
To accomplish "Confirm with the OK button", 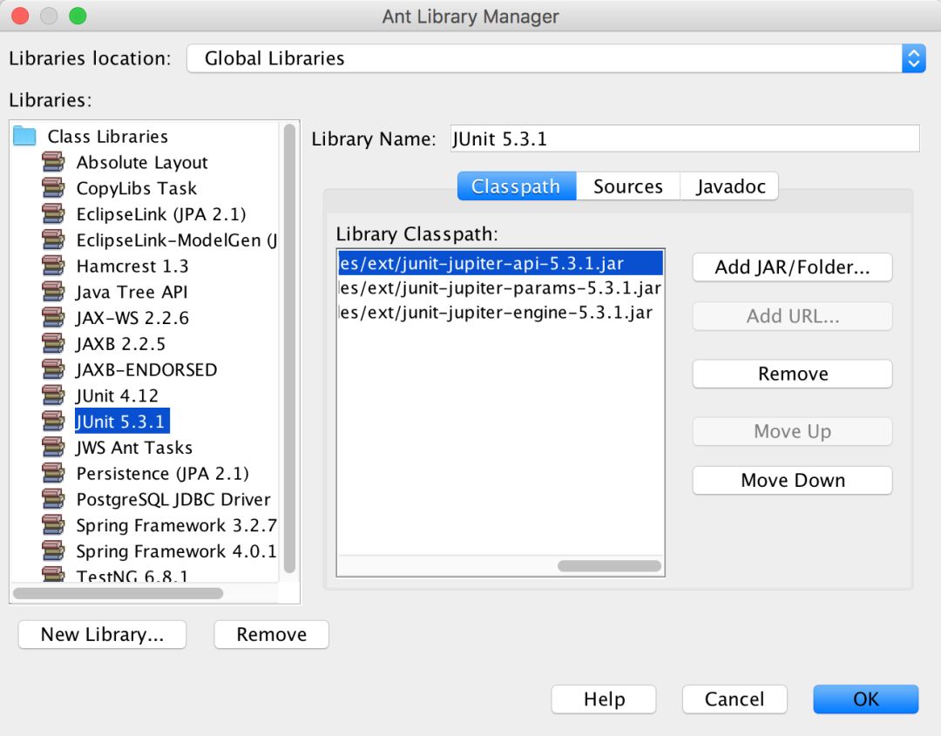I will click(865, 699).
